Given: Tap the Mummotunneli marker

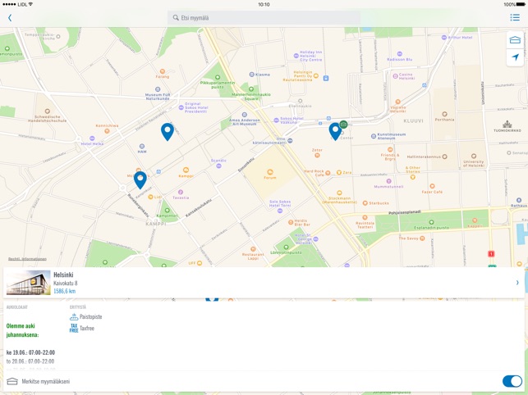Looking at the screenshot, I should (388, 181).
